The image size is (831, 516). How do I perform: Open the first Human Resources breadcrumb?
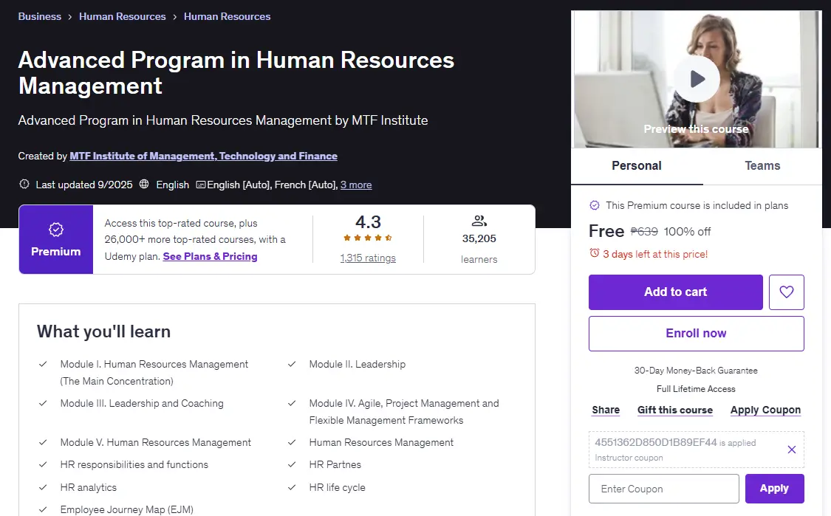pyautogui.click(x=123, y=16)
